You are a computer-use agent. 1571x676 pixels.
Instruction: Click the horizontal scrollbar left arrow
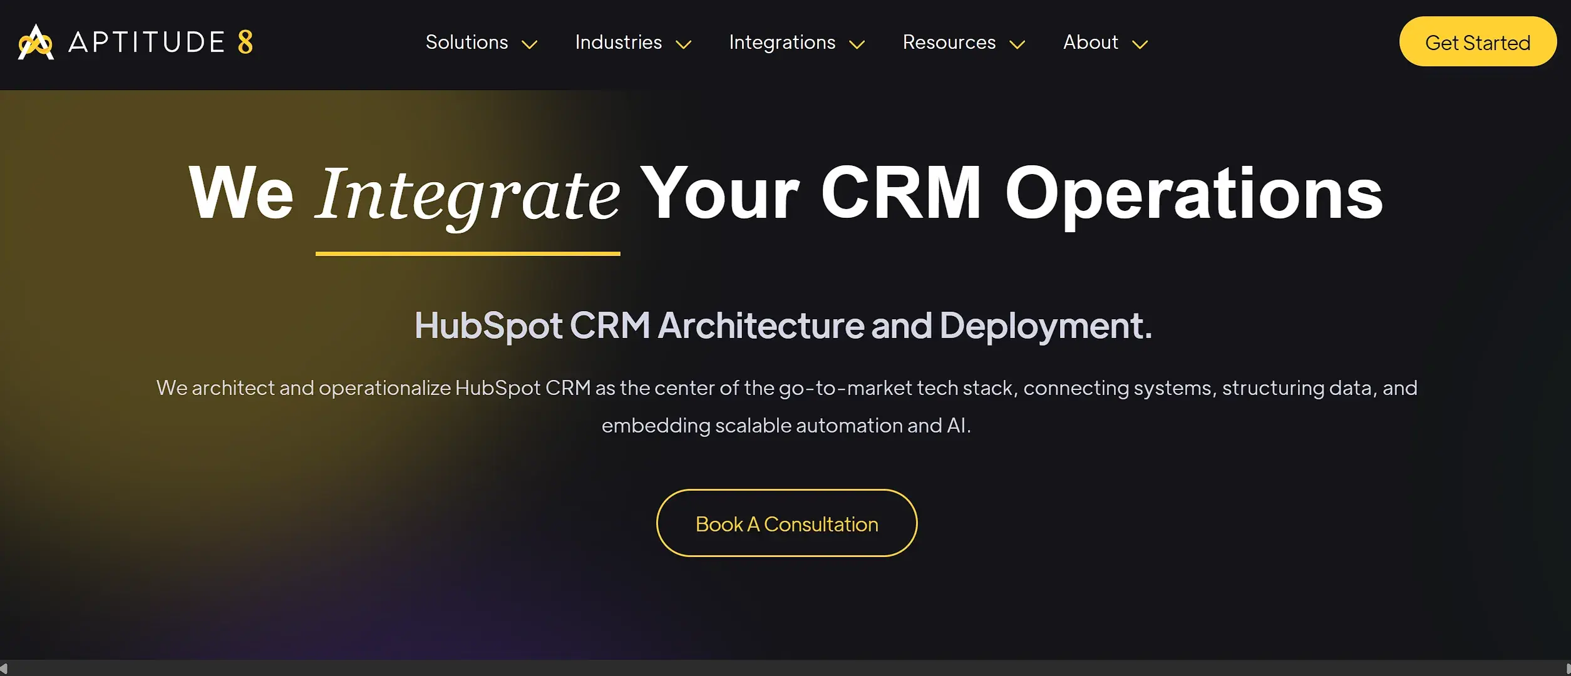(x=4, y=668)
